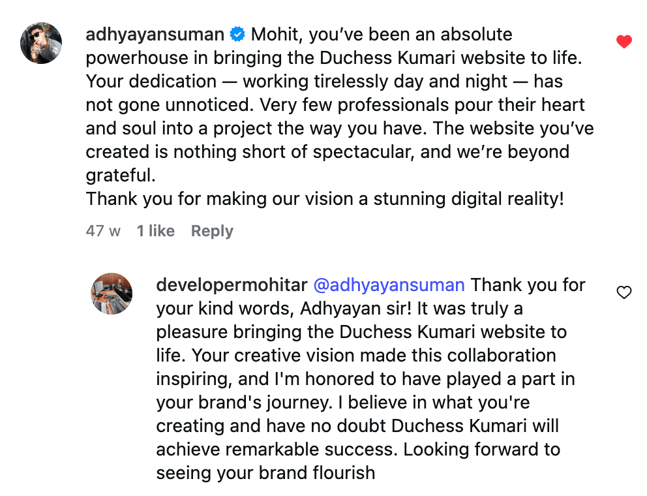Open the 47 w timestamp
This screenshot has height=496, width=647.
click(x=102, y=230)
